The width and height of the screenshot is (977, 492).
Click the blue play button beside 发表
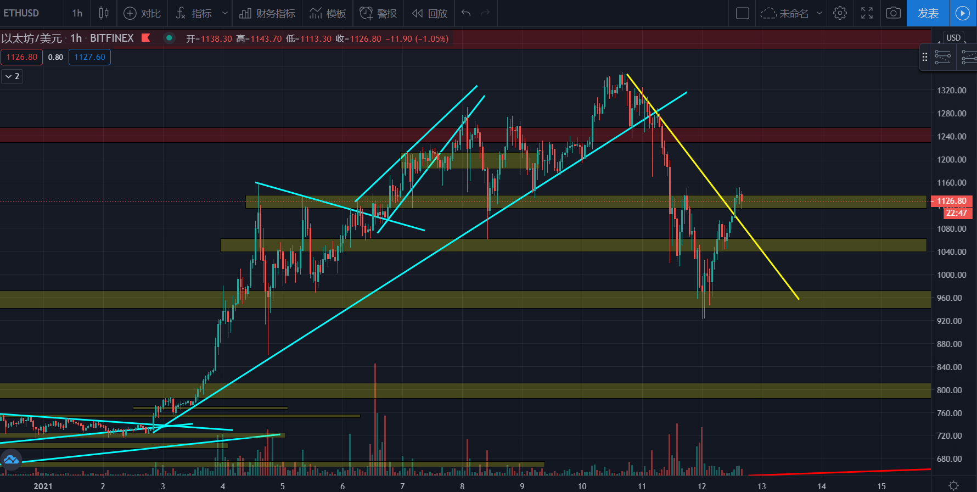[963, 13]
